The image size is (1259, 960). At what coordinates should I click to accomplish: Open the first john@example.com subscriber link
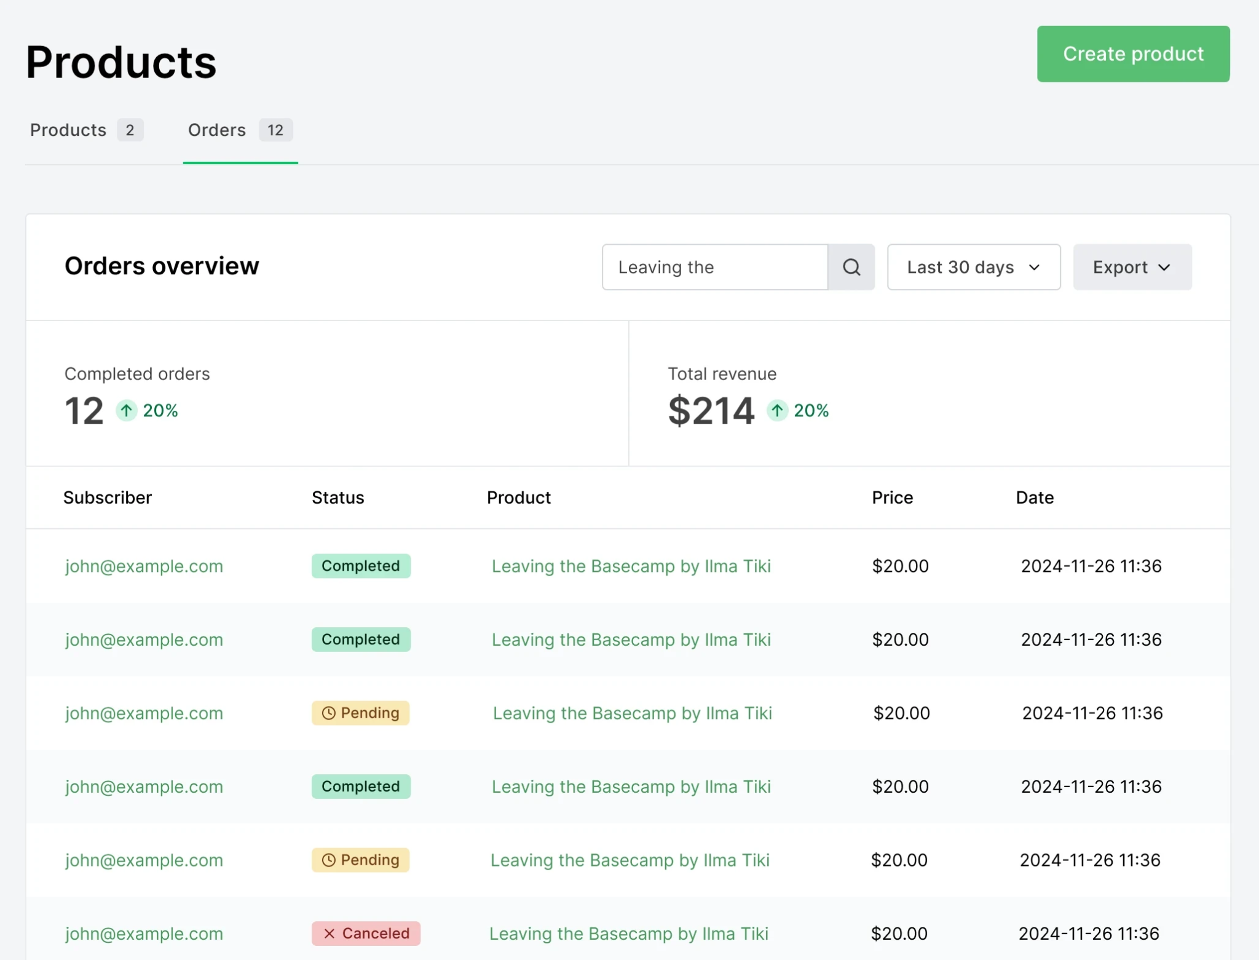pos(144,566)
